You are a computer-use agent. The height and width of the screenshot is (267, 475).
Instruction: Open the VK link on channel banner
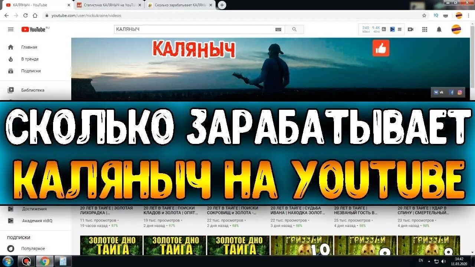438,92
